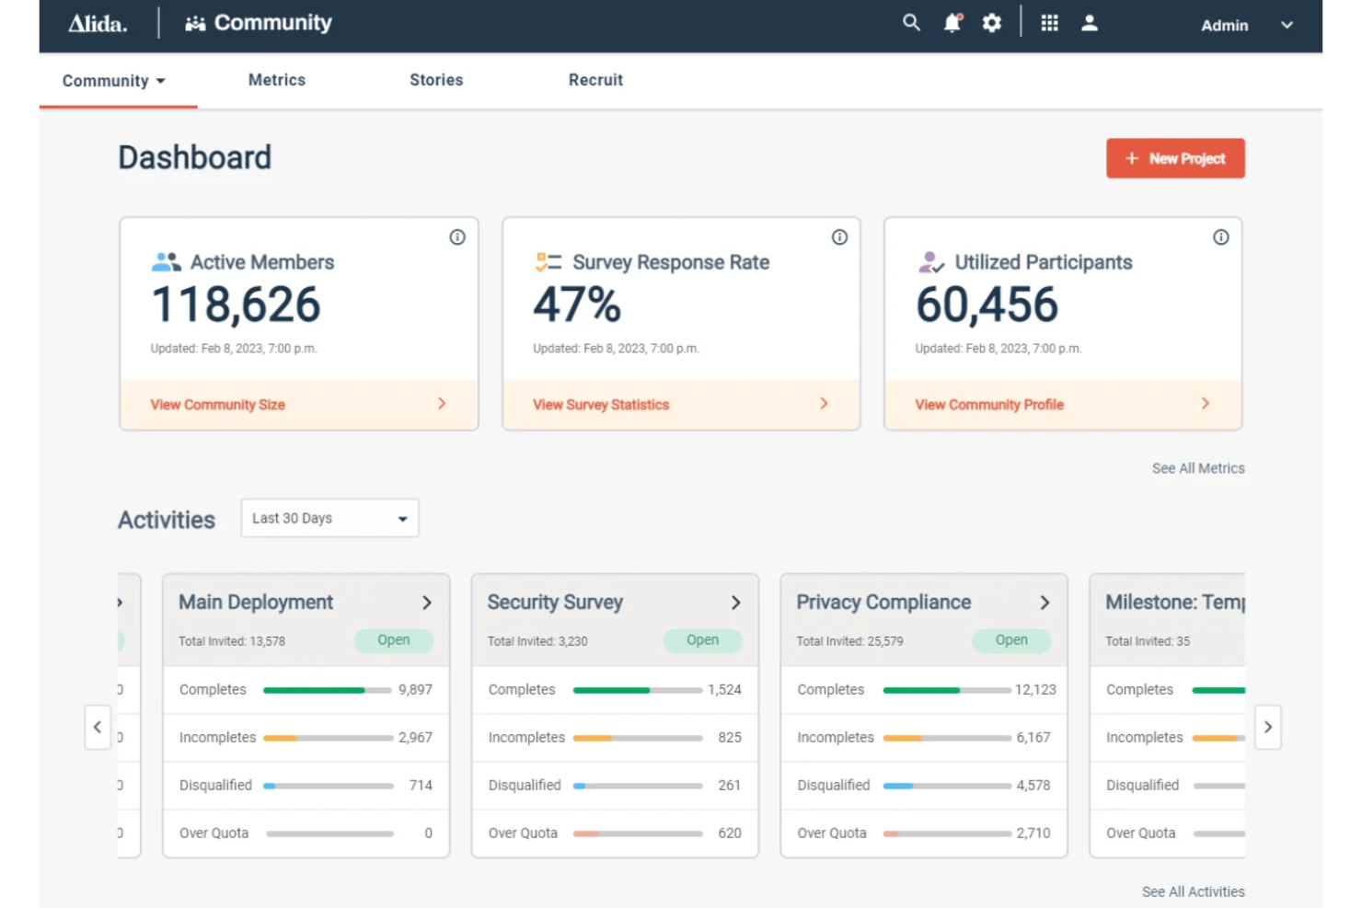Switch to the Metrics tab
Image resolution: width=1362 pixels, height=908 pixels.
click(x=276, y=79)
